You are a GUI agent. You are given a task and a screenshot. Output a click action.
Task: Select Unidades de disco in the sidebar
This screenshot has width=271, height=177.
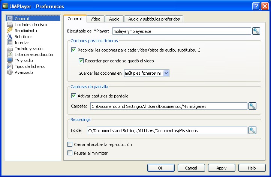point(31,25)
